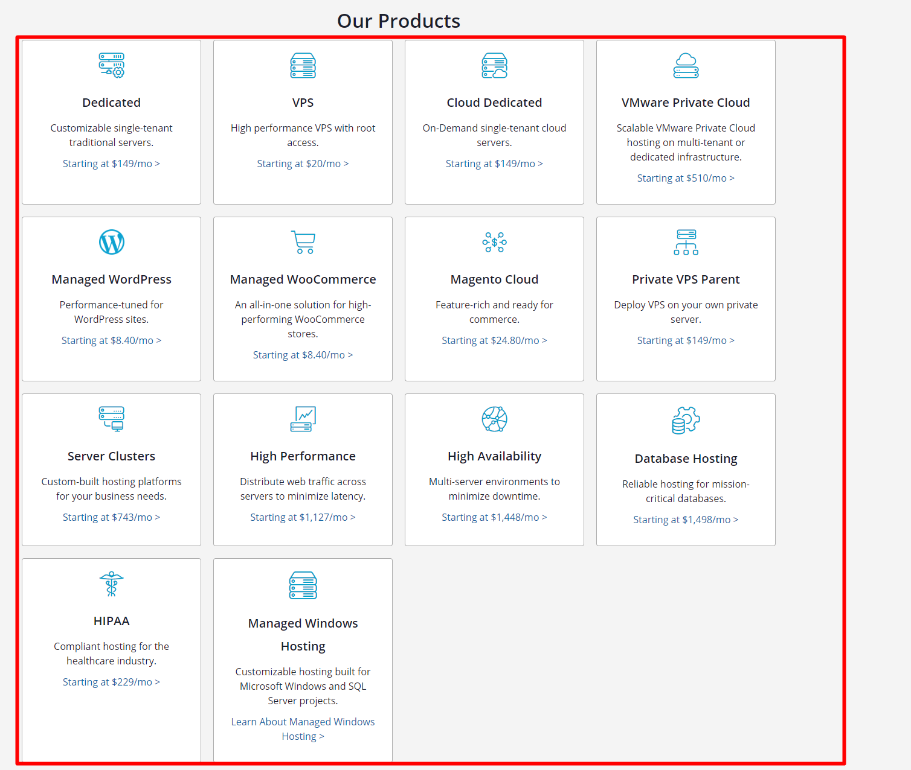The image size is (911, 770).
Task: Click the High Performance chart icon
Action: [303, 419]
